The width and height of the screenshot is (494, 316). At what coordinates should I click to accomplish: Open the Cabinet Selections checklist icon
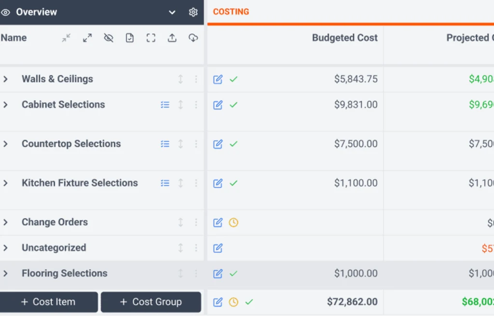click(165, 105)
